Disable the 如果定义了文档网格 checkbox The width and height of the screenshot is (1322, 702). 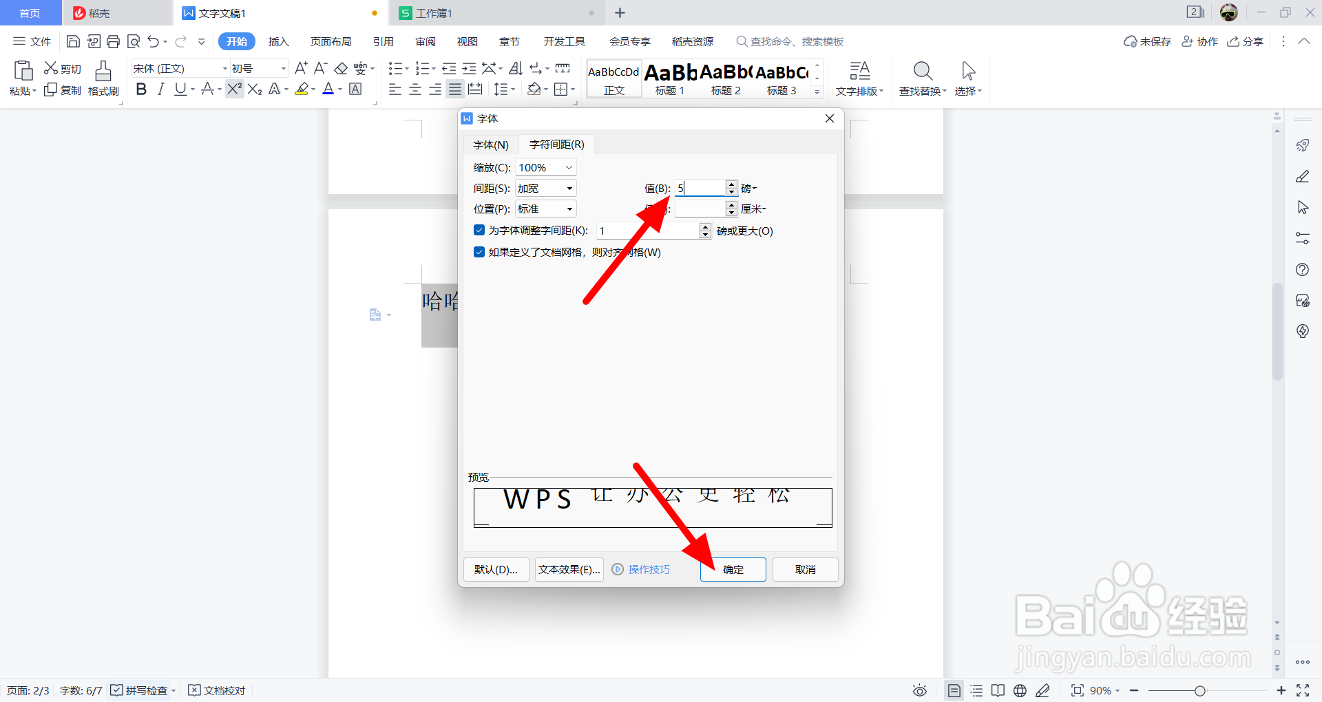coord(479,252)
